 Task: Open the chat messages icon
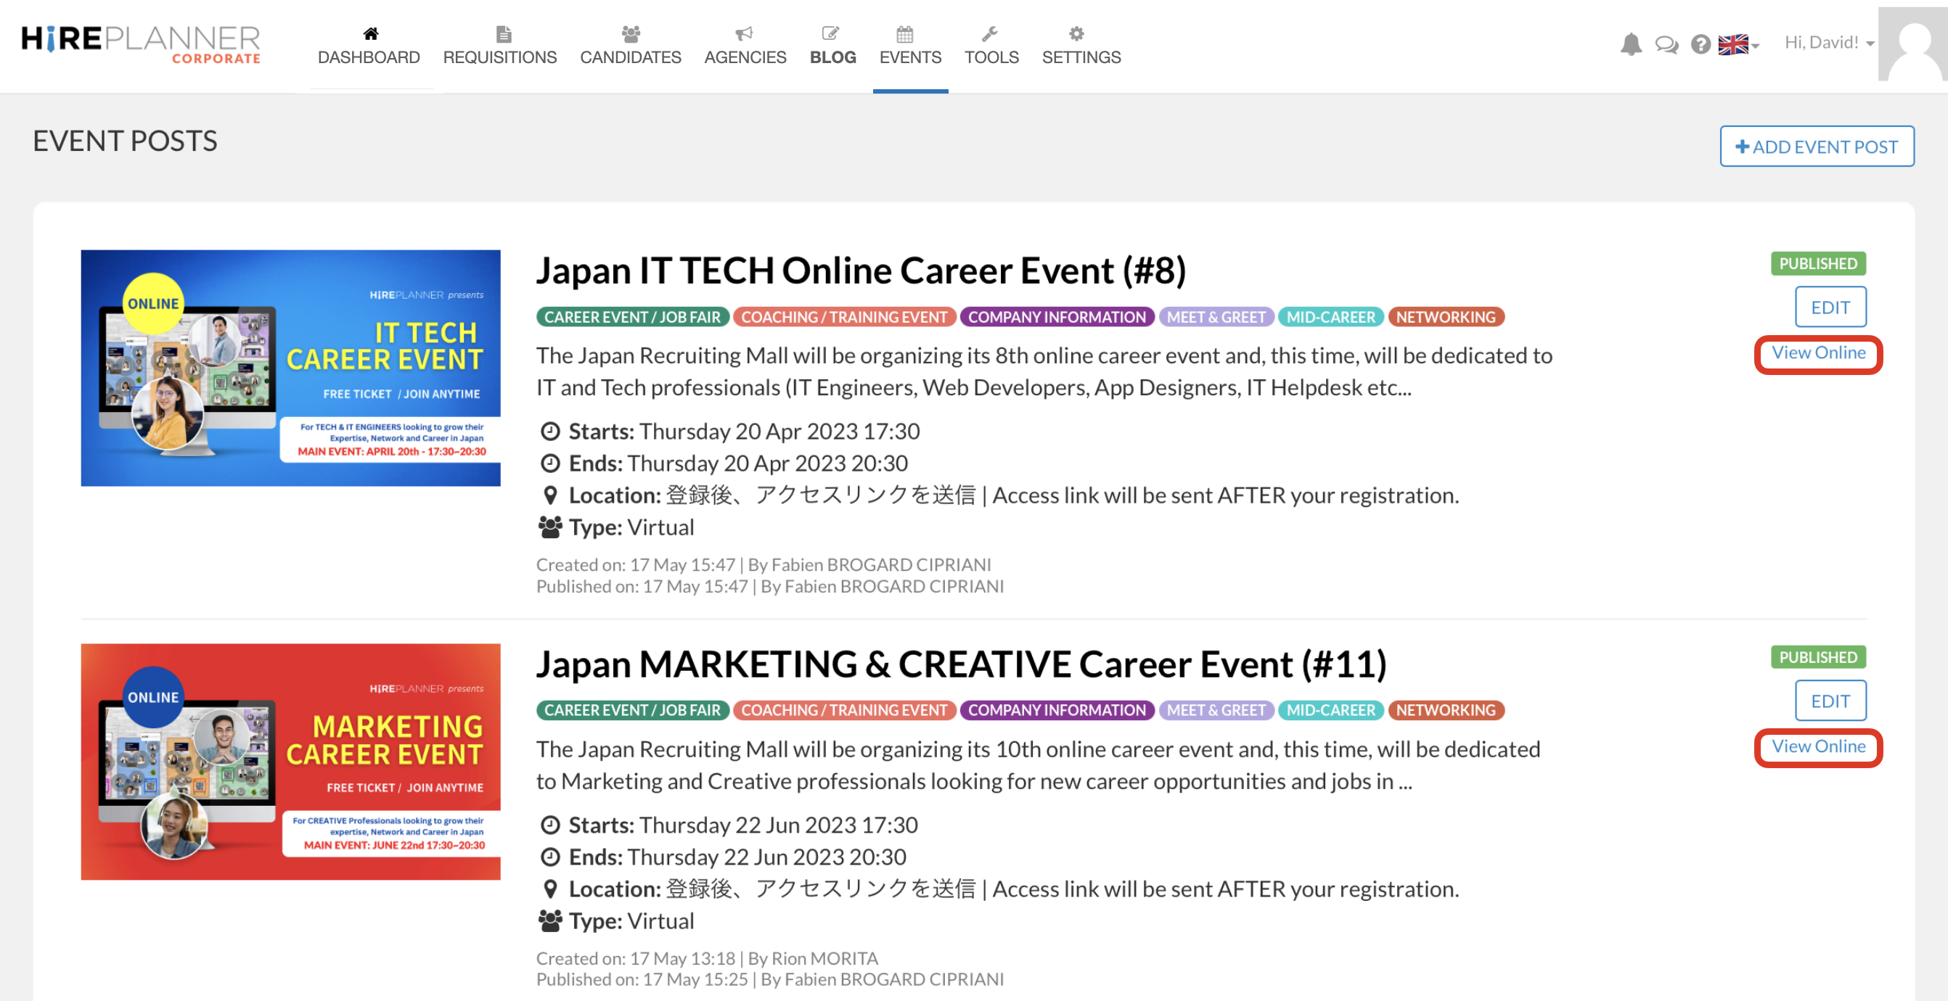point(1666,44)
